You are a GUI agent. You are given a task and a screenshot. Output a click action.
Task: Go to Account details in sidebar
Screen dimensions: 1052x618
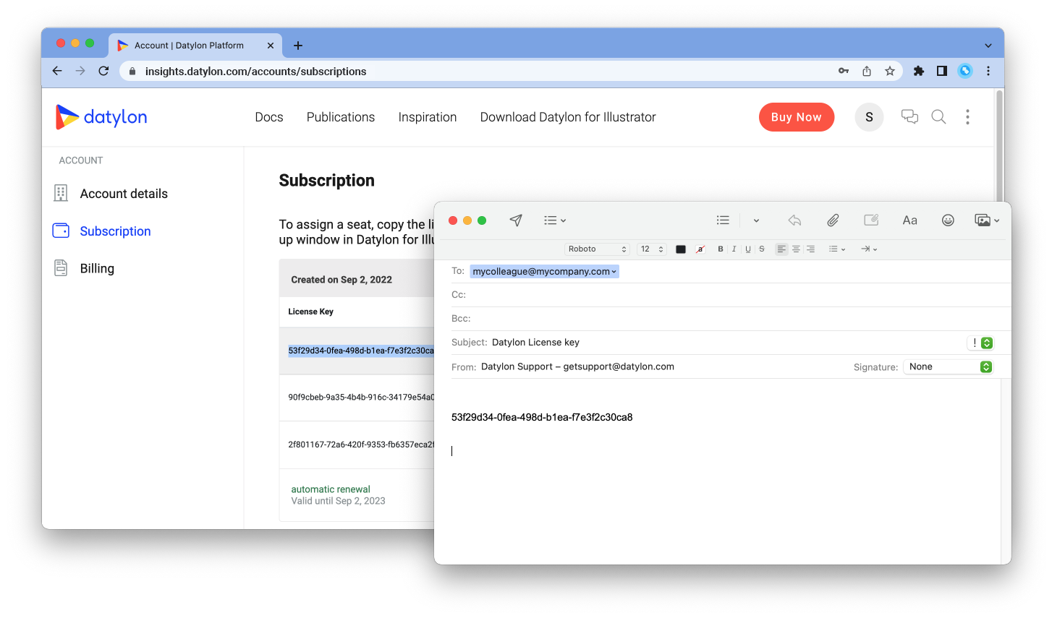pyautogui.click(x=124, y=194)
